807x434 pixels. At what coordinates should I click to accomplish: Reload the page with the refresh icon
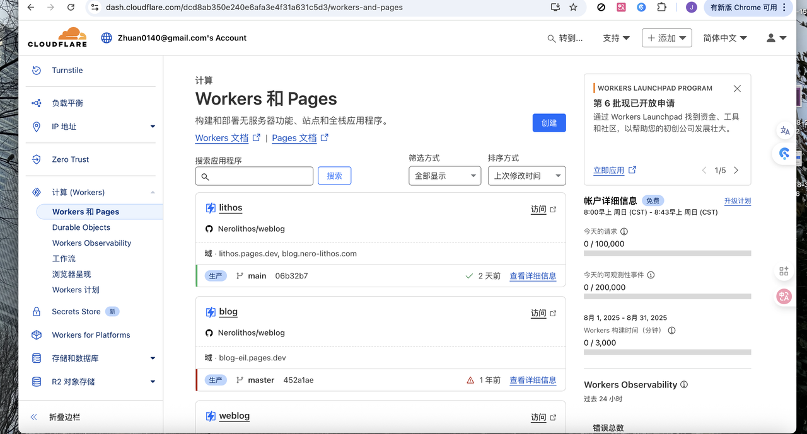coord(71,8)
